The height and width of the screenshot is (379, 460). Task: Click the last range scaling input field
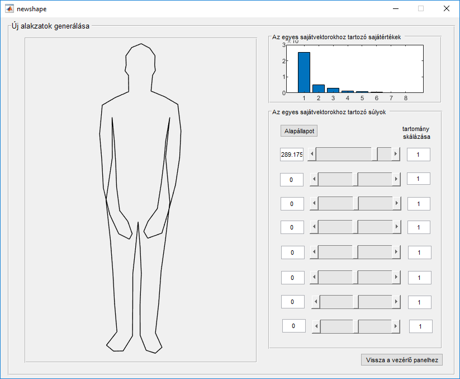coord(420,326)
